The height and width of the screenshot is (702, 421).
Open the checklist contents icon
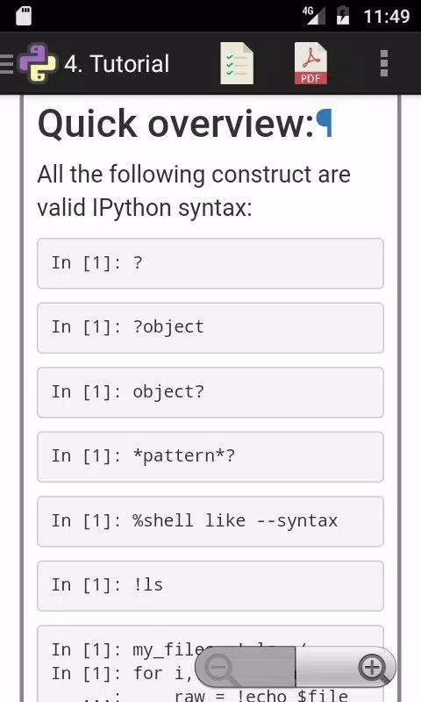237,63
